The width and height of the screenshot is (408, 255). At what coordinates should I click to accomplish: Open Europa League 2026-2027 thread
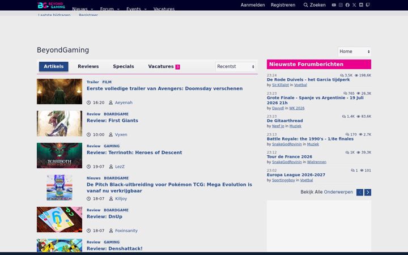pyautogui.click(x=296, y=175)
